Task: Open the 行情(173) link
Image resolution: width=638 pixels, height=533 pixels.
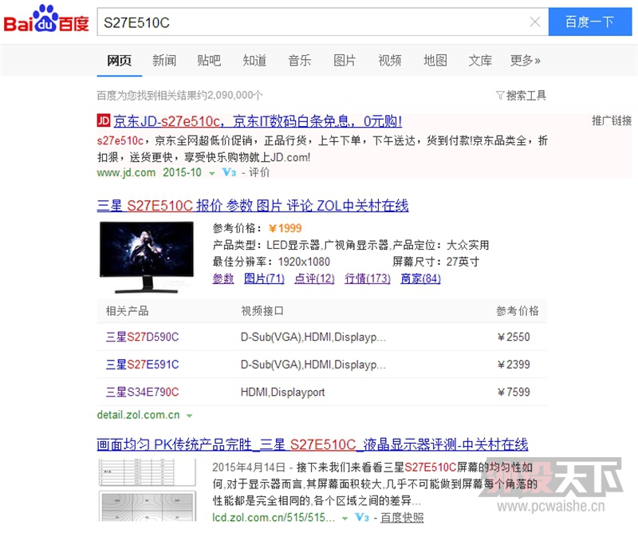Action: click(x=368, y=278)
